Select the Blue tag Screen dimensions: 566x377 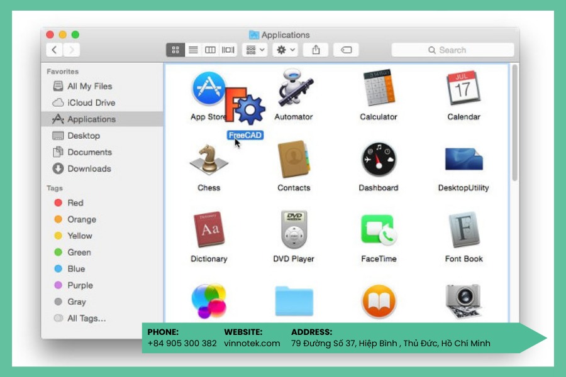click(x=102, y=269)
